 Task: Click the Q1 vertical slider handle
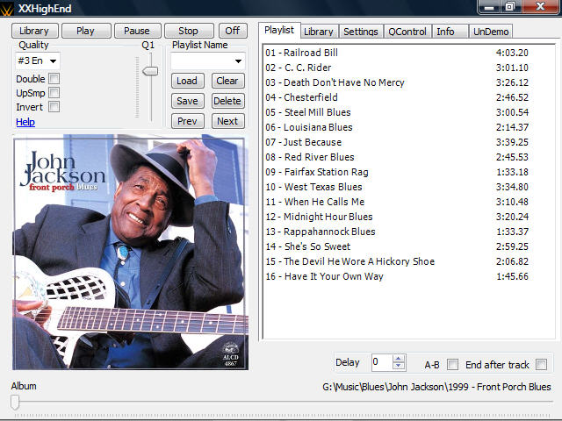[x=150, y=71]
